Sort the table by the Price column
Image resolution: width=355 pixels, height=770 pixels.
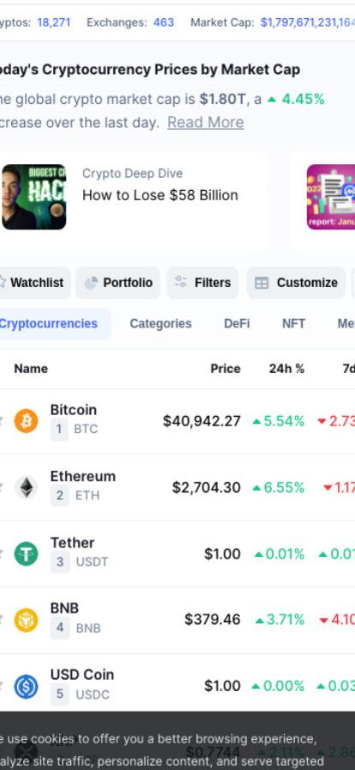point(226,369)
